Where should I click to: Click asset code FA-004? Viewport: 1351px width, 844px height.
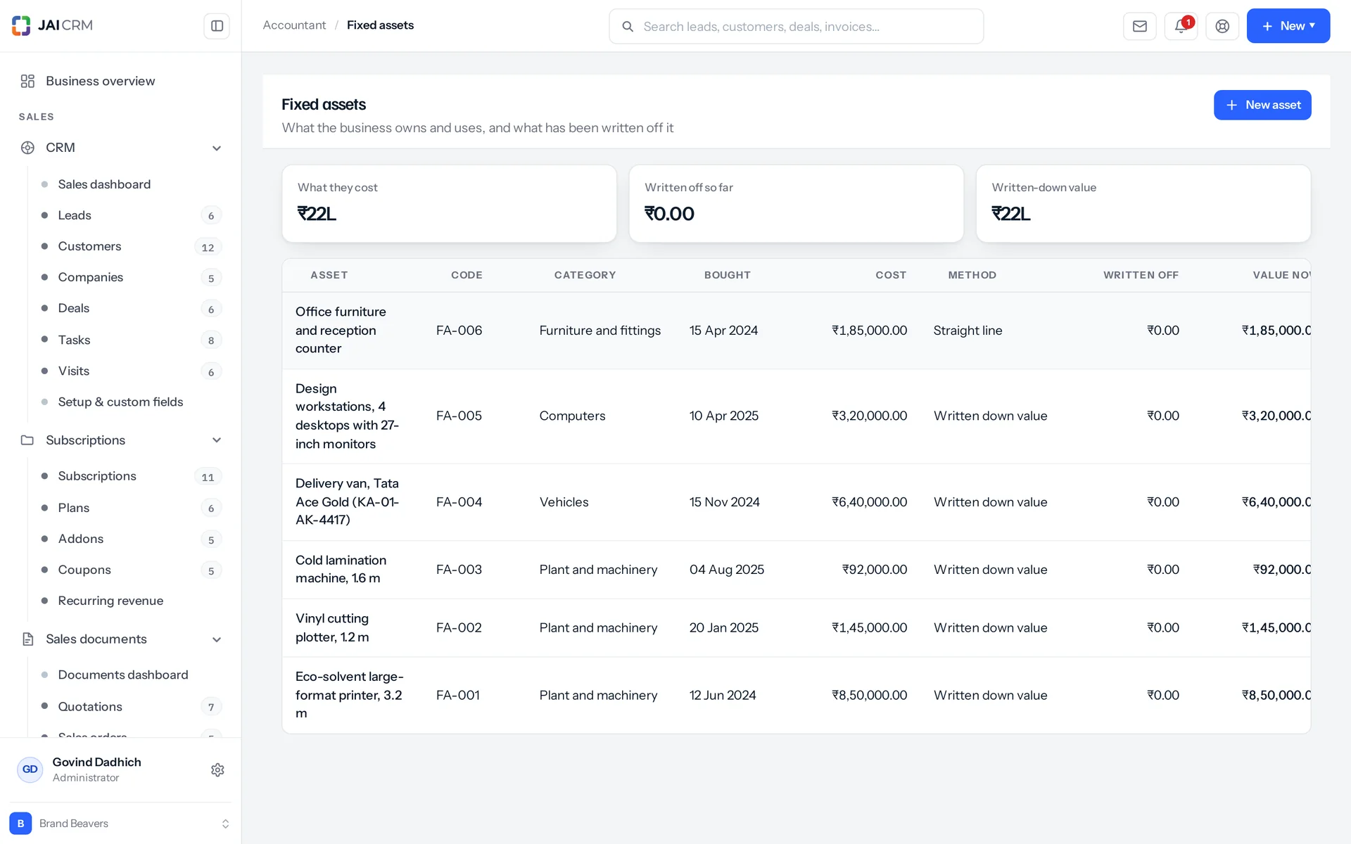459,502
